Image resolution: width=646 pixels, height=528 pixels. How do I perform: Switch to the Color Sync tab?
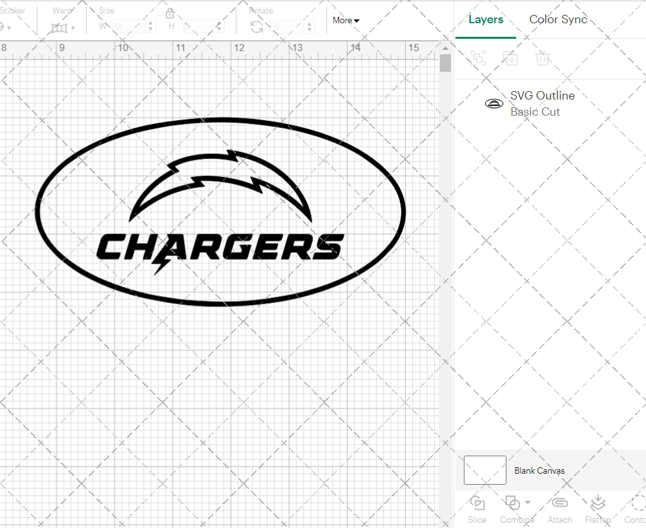558,19
